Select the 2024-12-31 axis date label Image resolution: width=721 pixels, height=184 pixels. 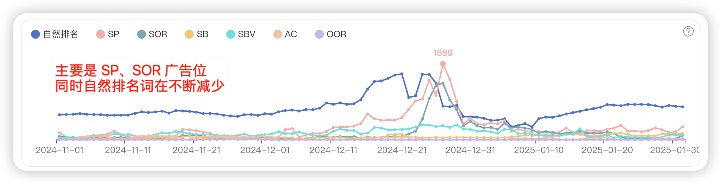pyautogui.click(x=470, y=150)
